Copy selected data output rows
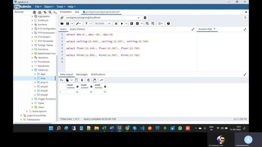 (67, 80)
